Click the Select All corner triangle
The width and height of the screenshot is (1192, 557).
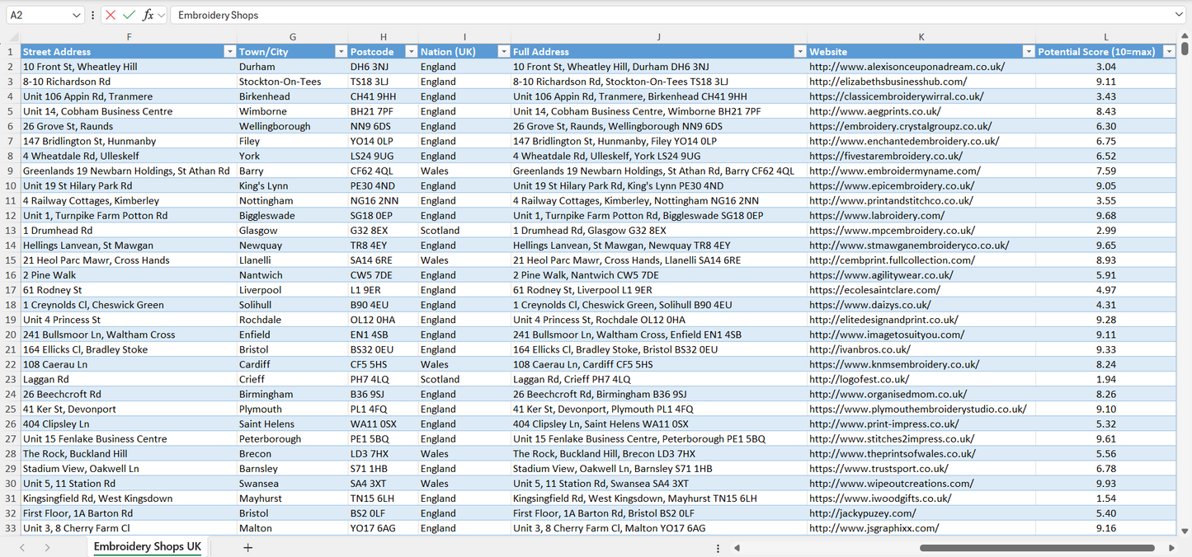tap(10, 37)
